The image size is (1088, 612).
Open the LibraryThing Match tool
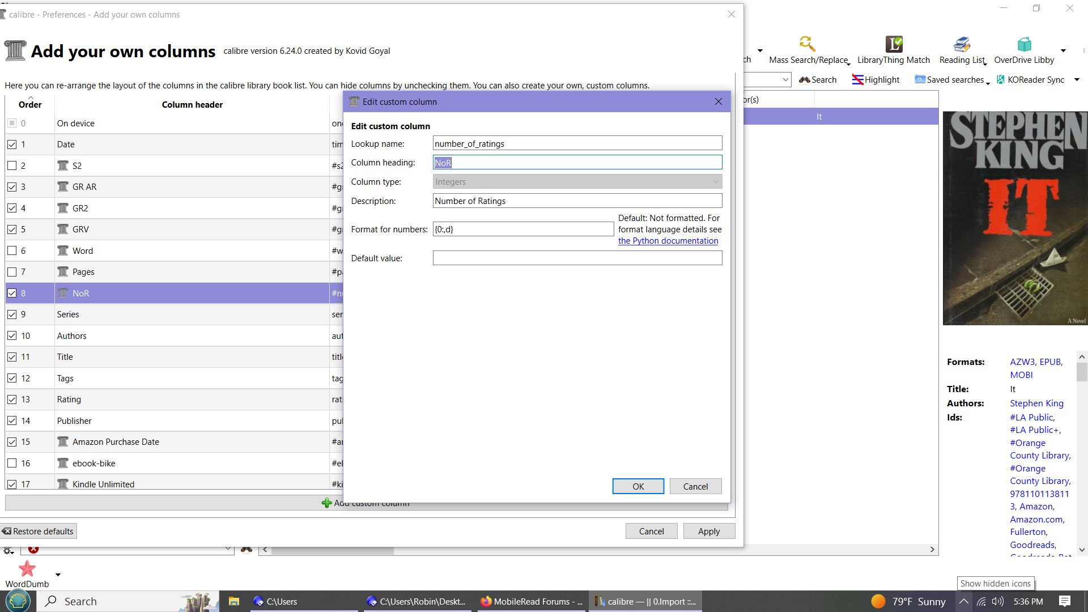pyautogui.click(x=894, y=44)
